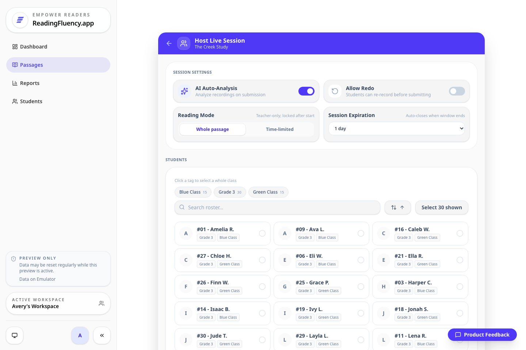Enable the Allow Redo toggle
This screenshot has height=350, width=526.
coord(457,91)
